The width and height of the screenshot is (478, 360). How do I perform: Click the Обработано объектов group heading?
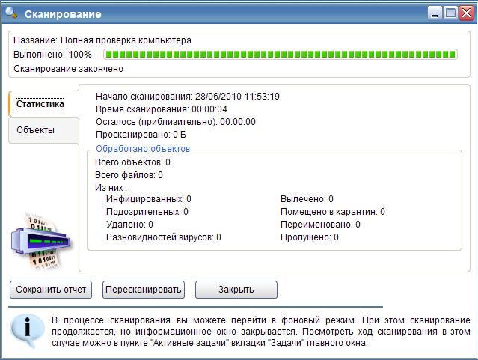click(143, 149)
